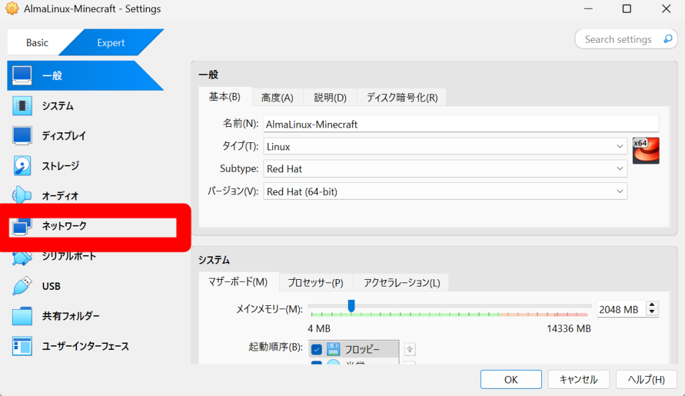Confirm settings with the OK button
Viewport: 685px width, 396px height.
point(511,379)
